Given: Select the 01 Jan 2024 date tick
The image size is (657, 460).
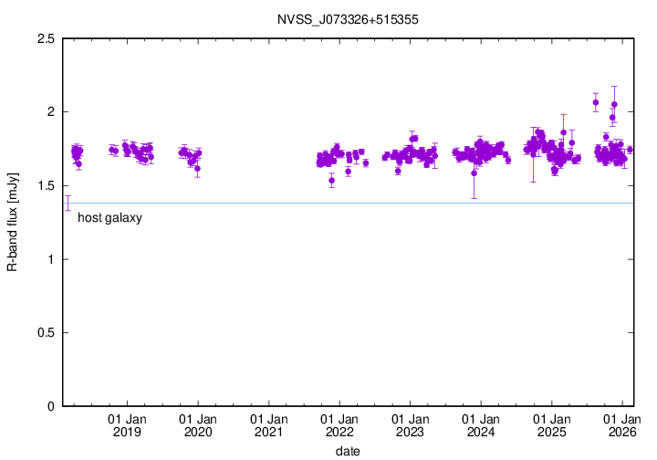Looking at the screenshot, I should click(x=480, y=423).
